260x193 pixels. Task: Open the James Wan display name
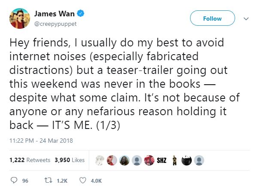coord(54,14)
